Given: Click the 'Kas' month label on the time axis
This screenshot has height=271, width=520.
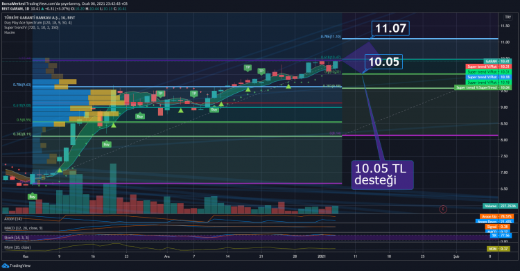Looking at the screenshot, I should [x=26, y=256].
